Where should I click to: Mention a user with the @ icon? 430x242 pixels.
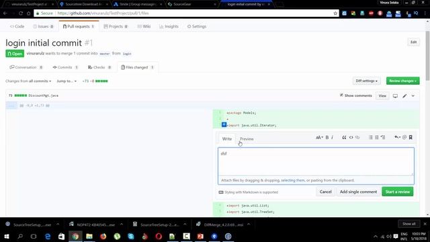click(x=404, y=137)
